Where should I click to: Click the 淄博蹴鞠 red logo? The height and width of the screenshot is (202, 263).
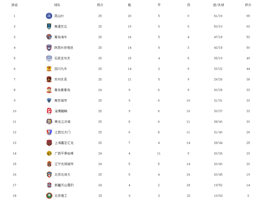[49, 111]
